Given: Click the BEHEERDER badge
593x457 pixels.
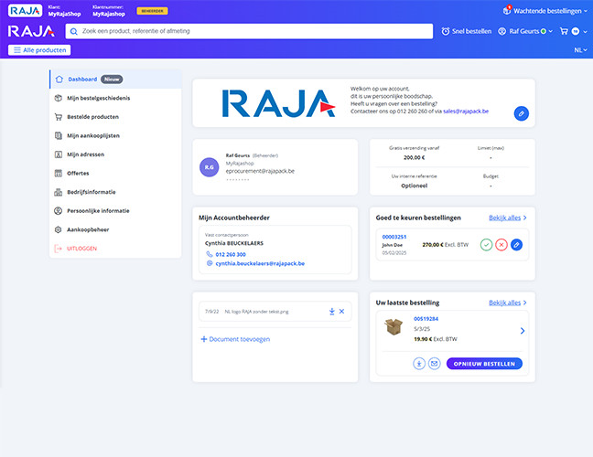Looking at the screenshot, I should [x=153, y=11].
